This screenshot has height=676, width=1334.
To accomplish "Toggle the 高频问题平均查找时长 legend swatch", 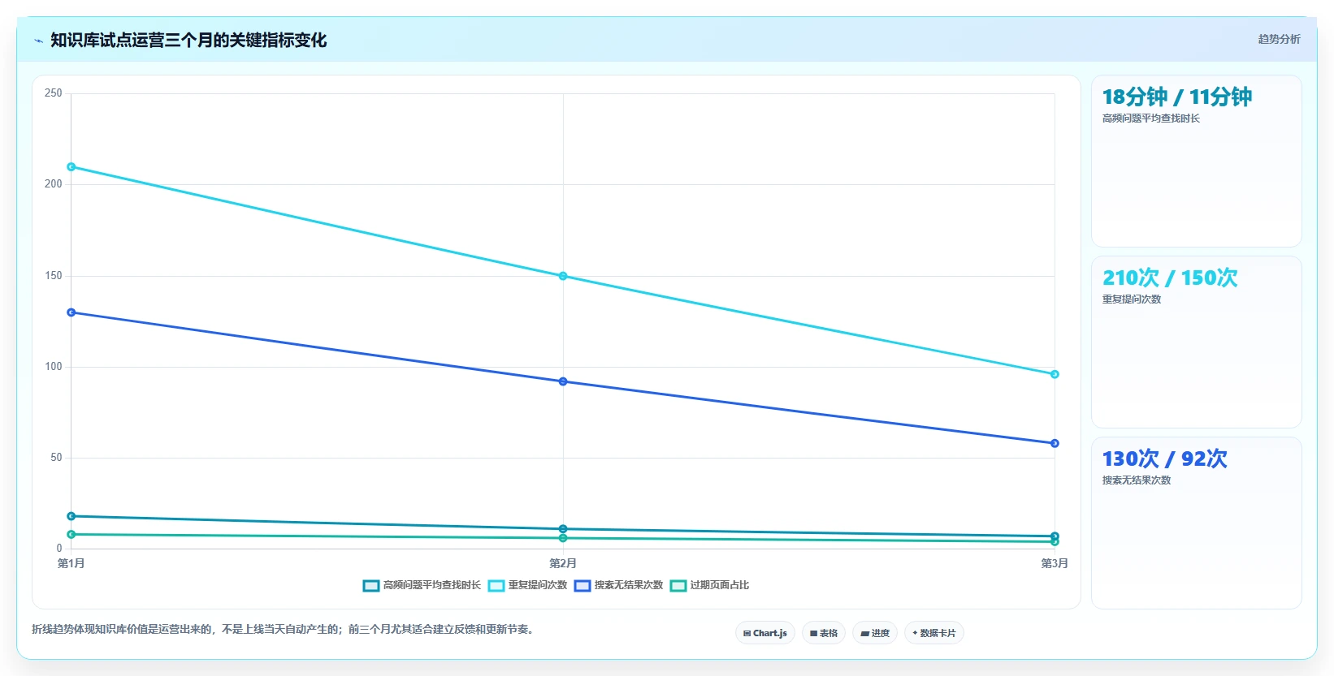I will pos(371,586).
